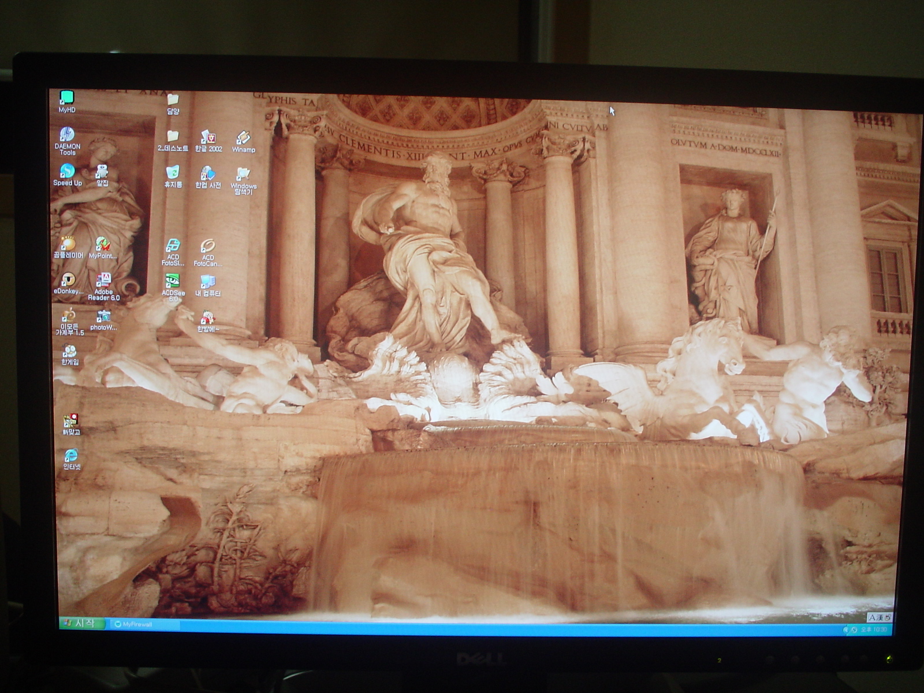
Task: Click the Winamp desktop icon
Action: (x=243, y=139)
